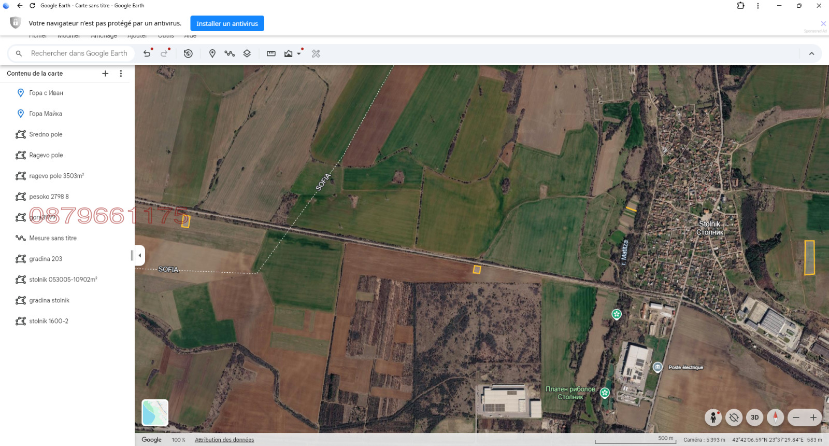Click the Poste électrique map marker
The height and width of the screenshot is (446, 829).
point(658,367)
